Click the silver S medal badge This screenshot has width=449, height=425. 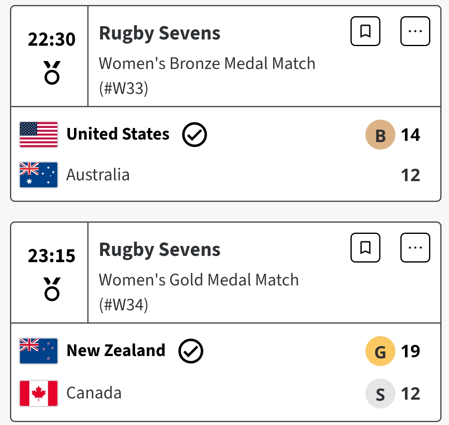(x=380, y=393)
